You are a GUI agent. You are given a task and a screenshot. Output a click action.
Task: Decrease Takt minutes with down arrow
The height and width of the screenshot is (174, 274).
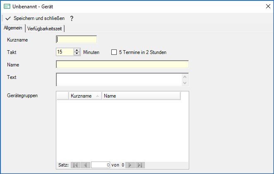tap(77, 54)
